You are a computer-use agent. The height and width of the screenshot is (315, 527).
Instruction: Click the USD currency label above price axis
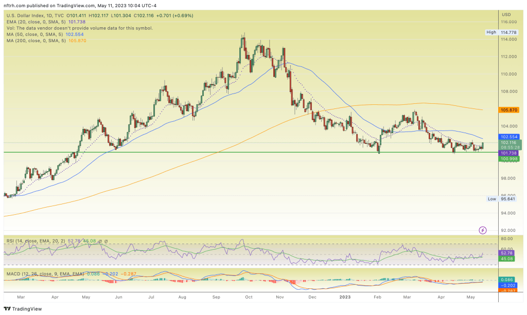pyautogui.click(x=506, y=14)
